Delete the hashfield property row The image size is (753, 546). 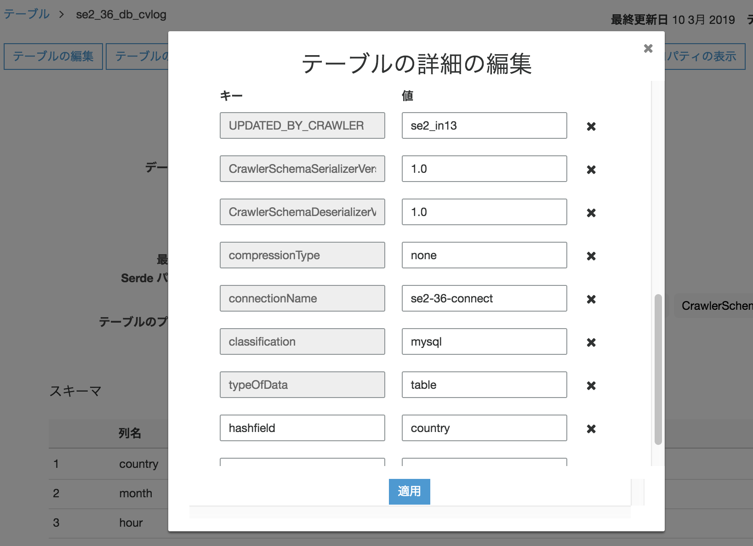[591, 429]
